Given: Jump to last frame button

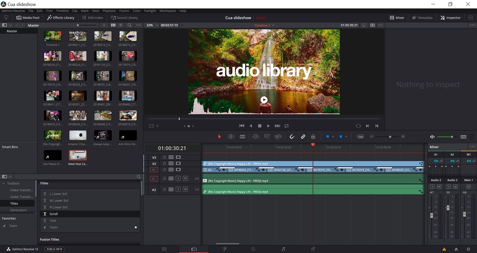Looking at the screenshot, I should tap(277, 126).
